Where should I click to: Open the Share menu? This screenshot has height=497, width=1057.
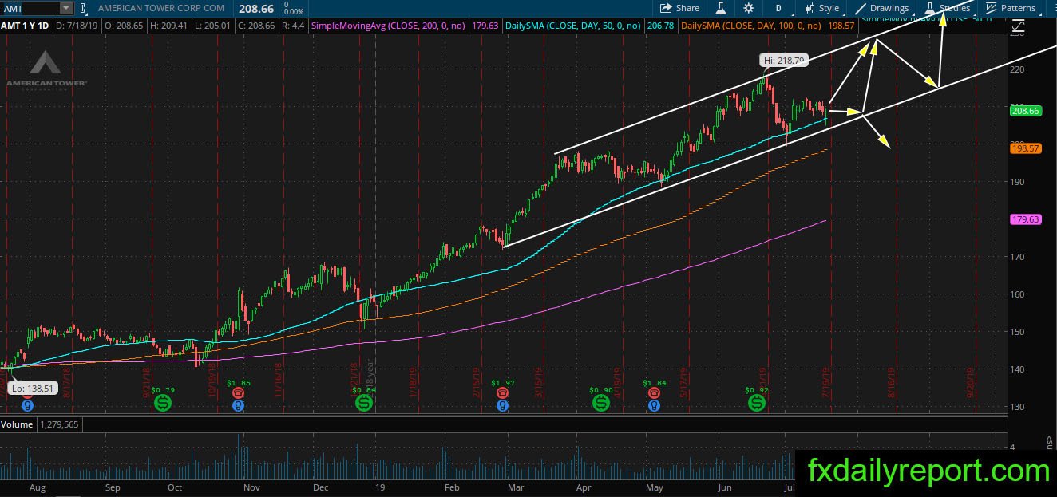679,8
